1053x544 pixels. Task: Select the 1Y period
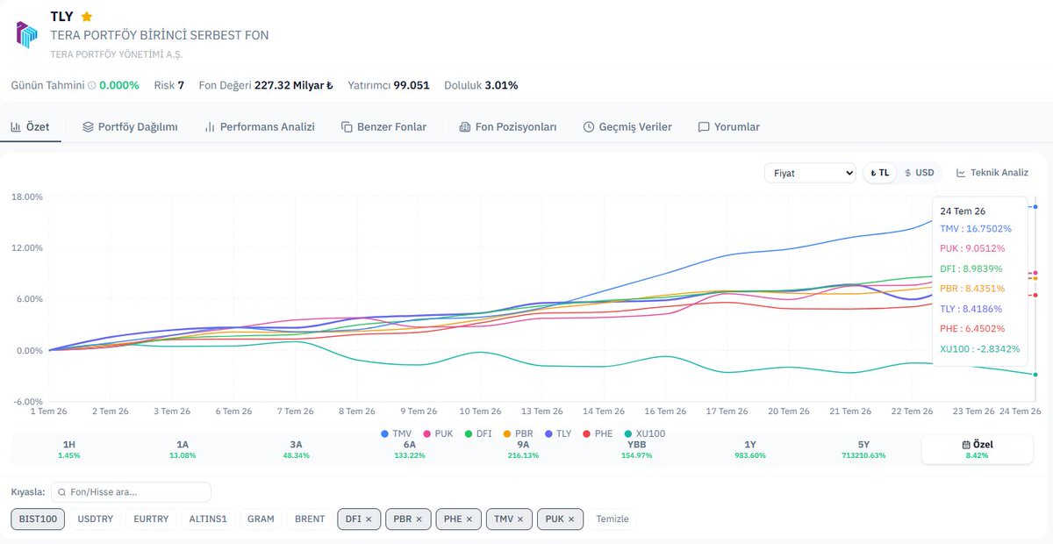750,449
